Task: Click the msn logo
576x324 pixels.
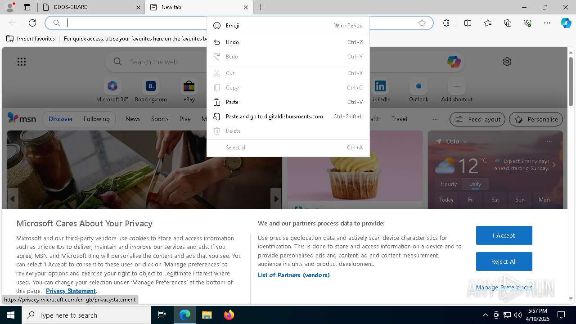Action: tap(22, 118)
